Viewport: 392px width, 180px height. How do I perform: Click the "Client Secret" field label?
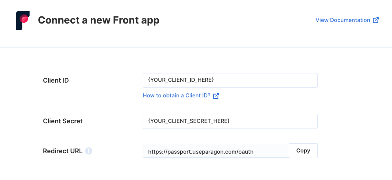[63, 121]
